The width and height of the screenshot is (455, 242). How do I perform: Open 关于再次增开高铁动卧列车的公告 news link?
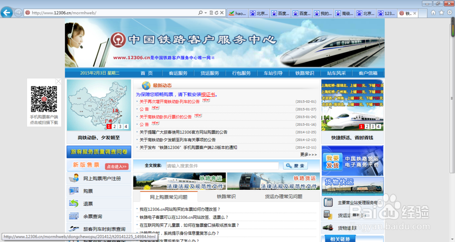(169, 102)
